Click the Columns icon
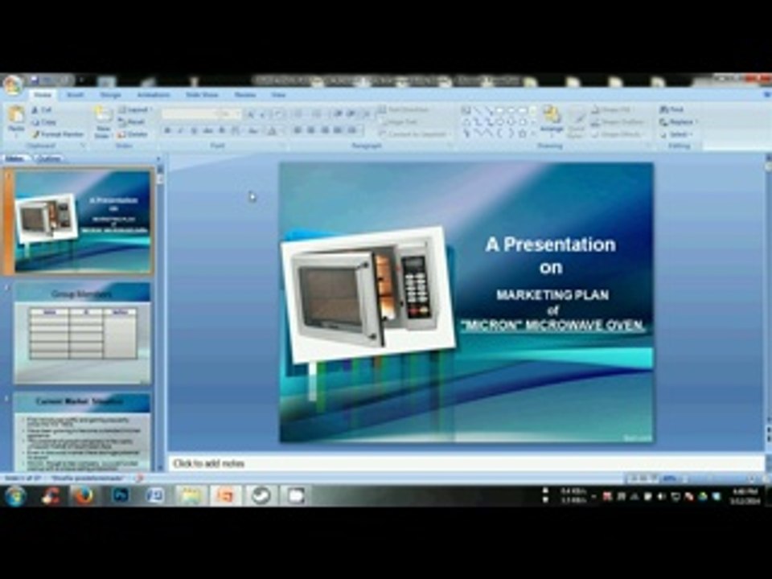The width and height of the screenshot is (772, 579). 353,131
